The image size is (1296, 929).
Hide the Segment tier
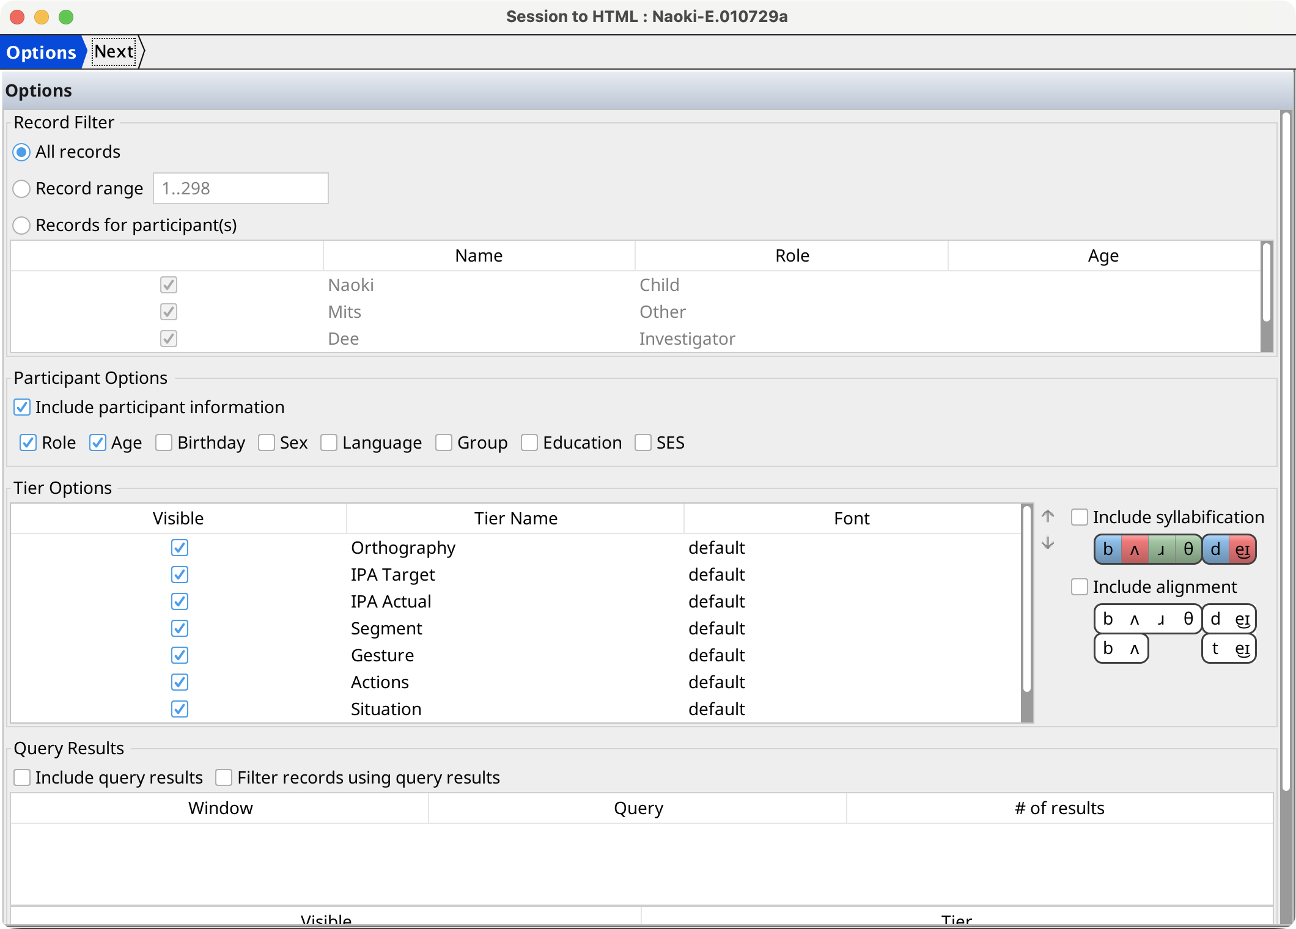180,628
